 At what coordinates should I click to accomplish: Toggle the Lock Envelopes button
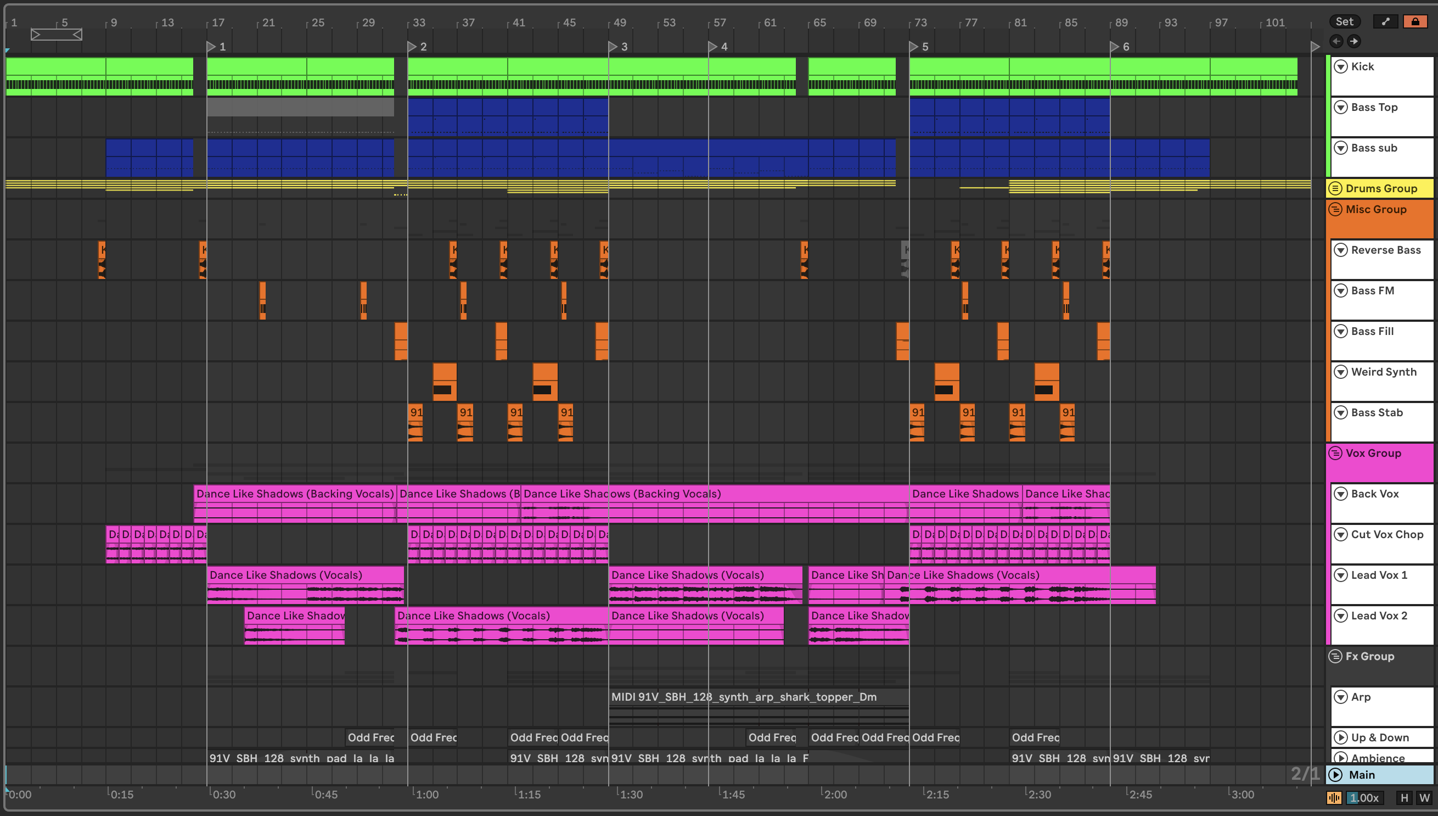(x=1415, y=22)
